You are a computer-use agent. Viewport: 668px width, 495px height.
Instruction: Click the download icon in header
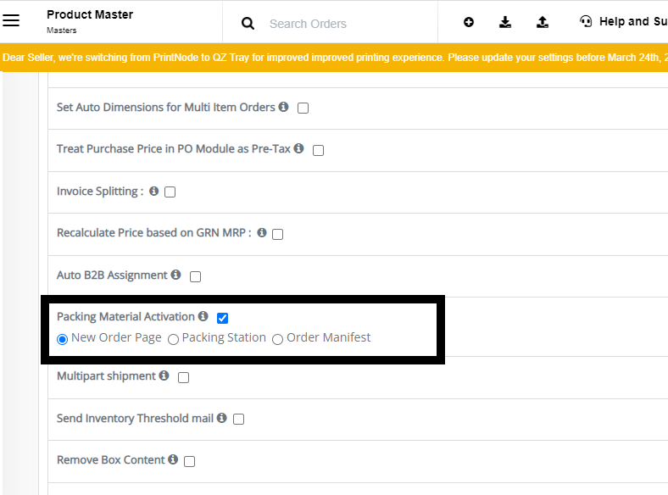(505, 22)
